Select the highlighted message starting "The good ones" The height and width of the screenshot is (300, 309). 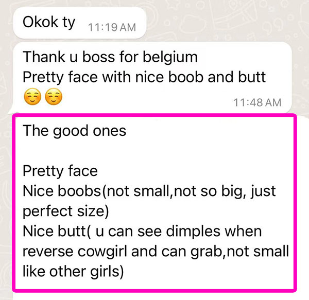pyautogui.click(x=154, y=202)
